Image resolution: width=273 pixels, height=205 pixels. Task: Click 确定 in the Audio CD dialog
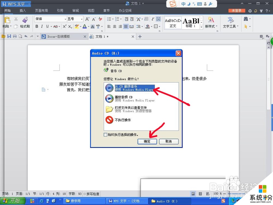pyautogui.click(x=147, y=141)
